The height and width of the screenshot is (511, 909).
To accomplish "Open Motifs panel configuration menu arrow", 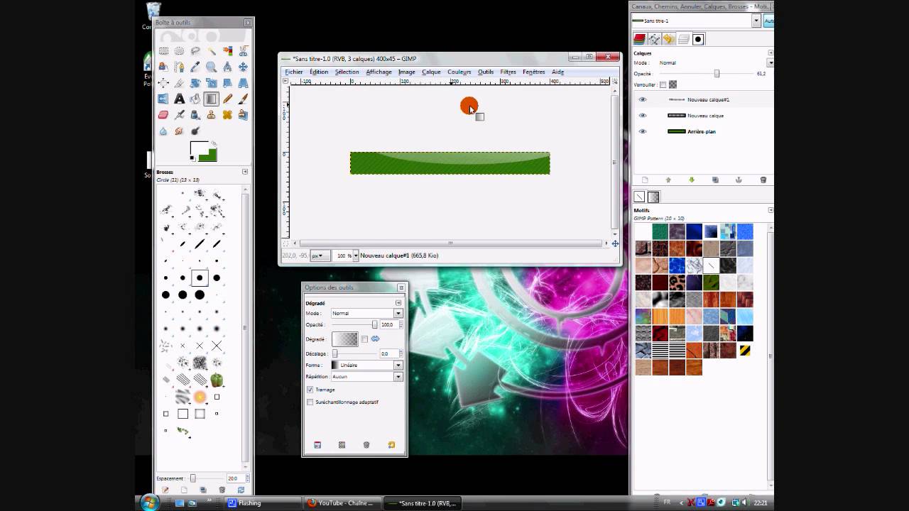I will pyautogui.click(x=771, y=210).
